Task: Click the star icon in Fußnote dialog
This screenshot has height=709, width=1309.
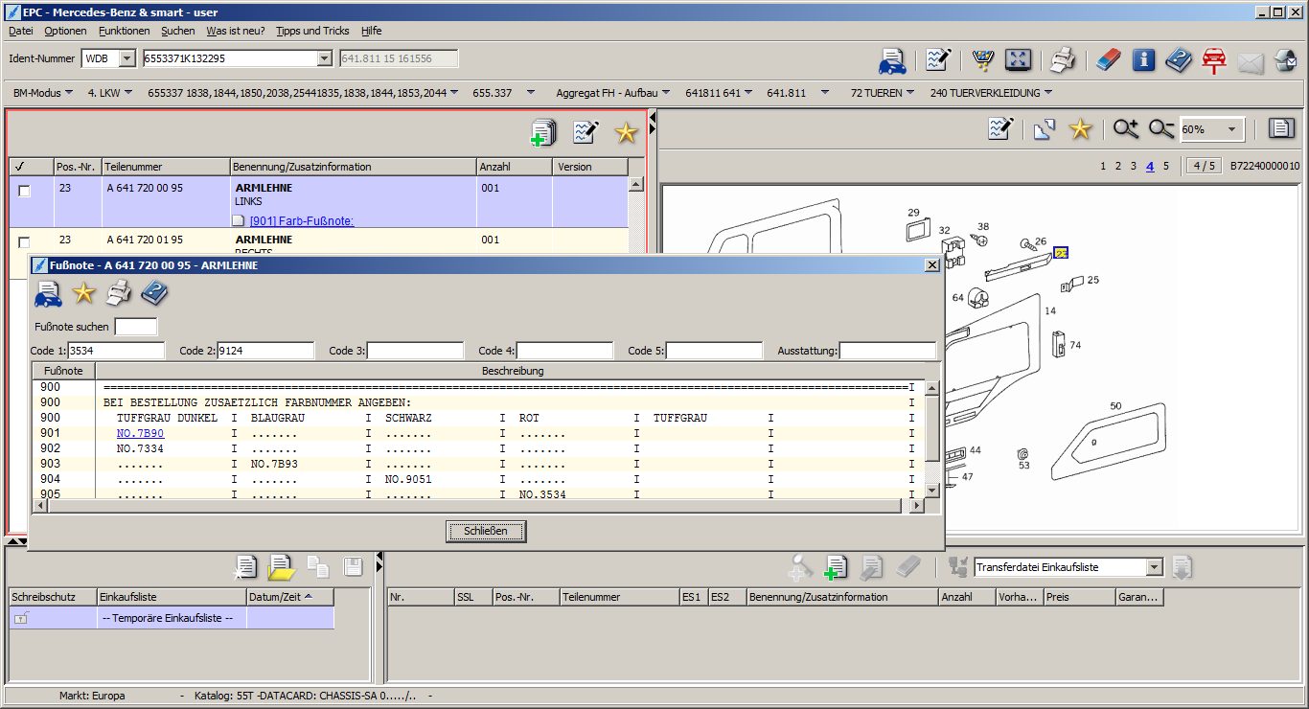Action: pos(83,294)
